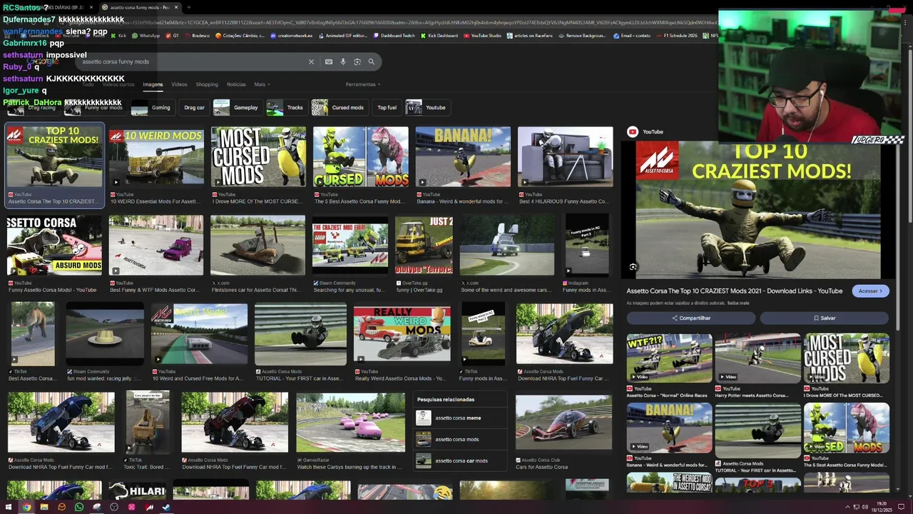Open the Flintstones car image result

click(257, 246)
